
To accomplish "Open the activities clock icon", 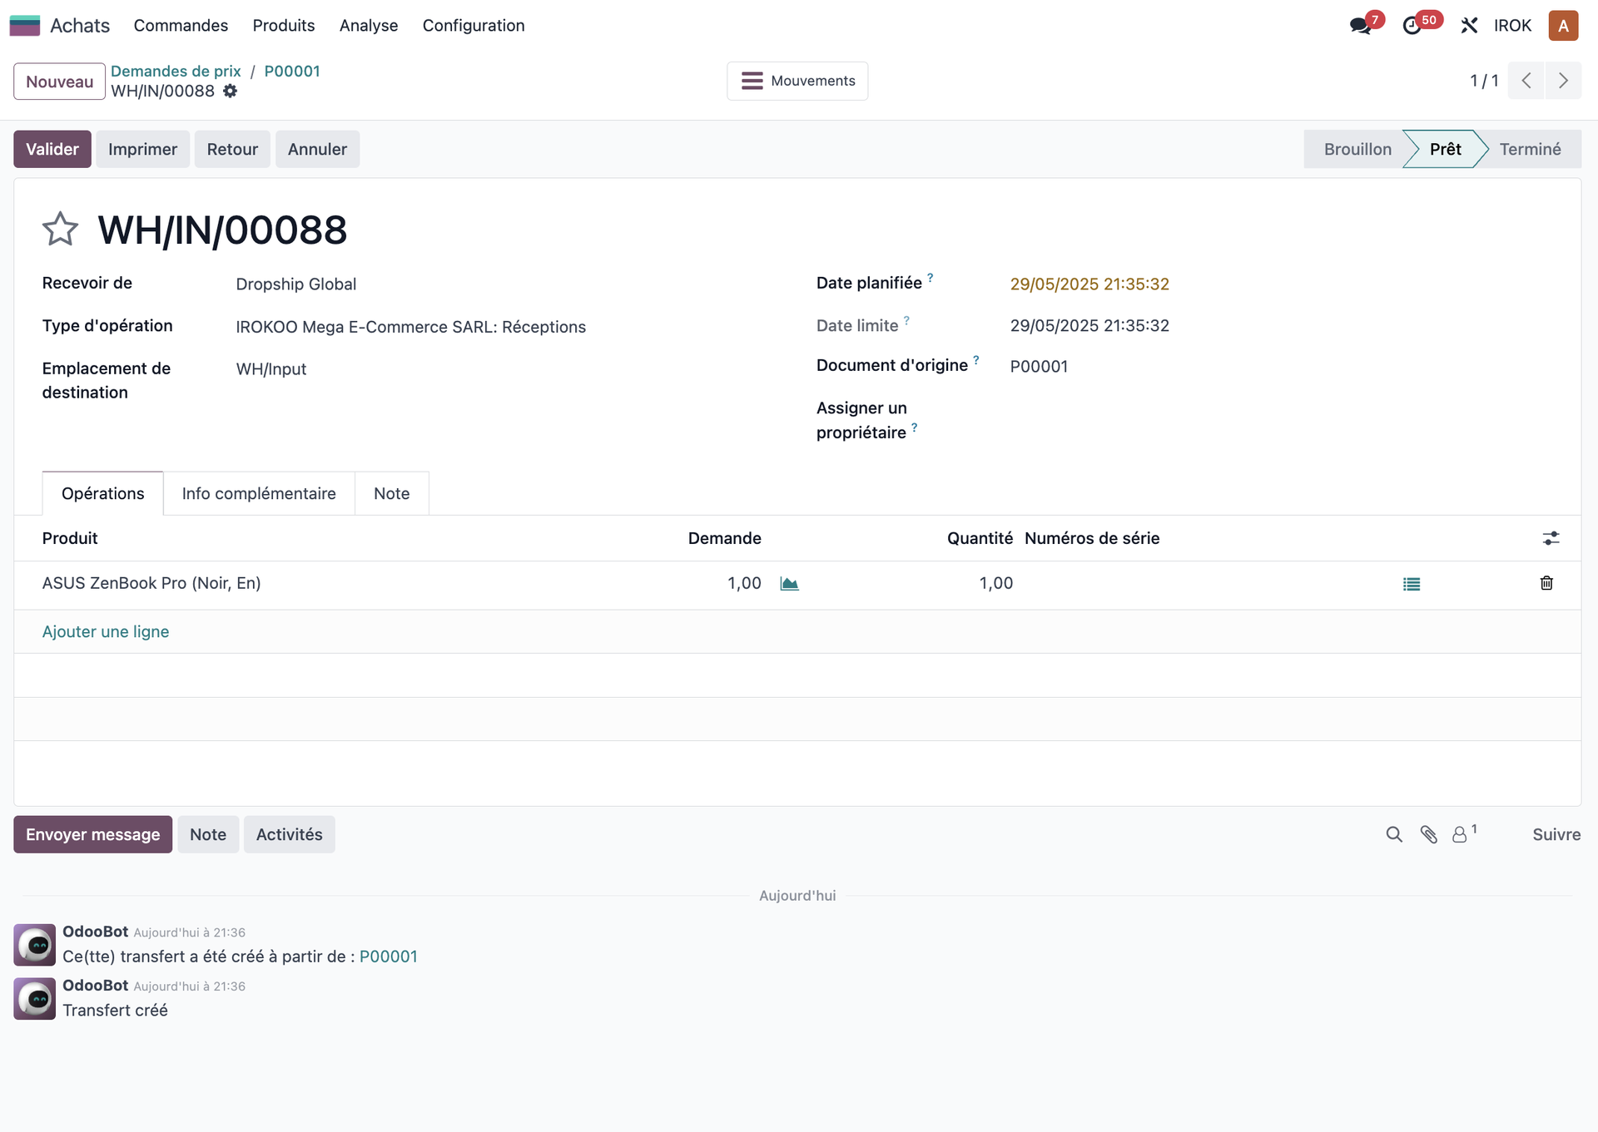I will coord(1412,26).
